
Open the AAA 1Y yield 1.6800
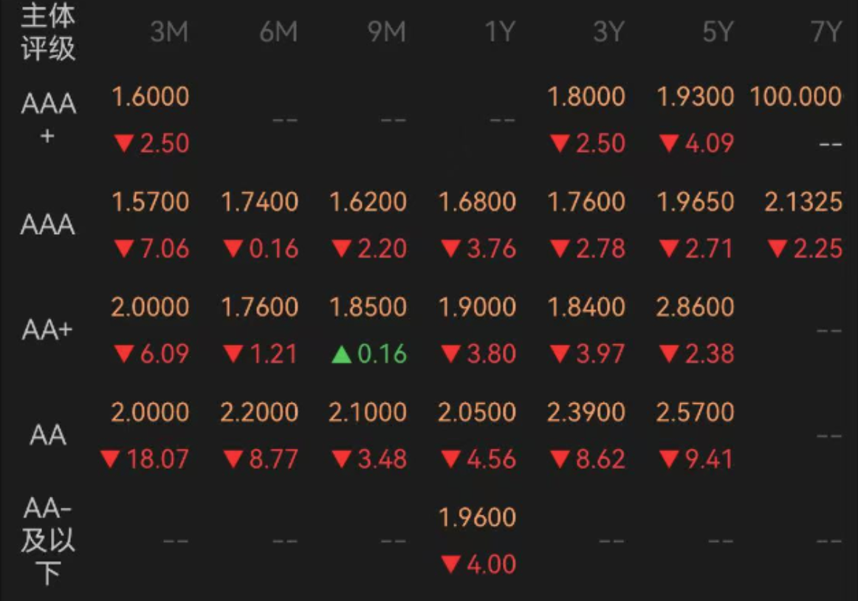[477, 202]
